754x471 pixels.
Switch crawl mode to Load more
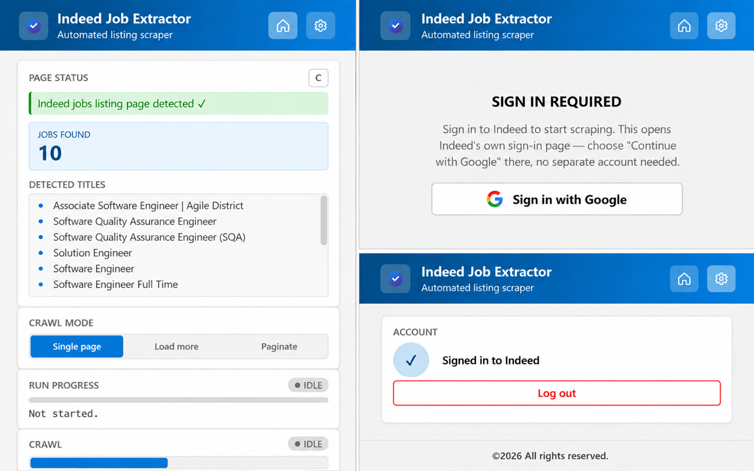pyautogui.click(x=176, y=346)
